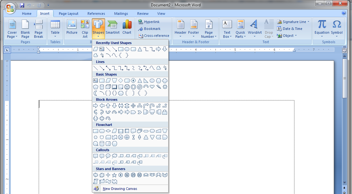This screenshot has height=194, width=352.
Task: Switch to the Home tab
Action: [27, 14]
